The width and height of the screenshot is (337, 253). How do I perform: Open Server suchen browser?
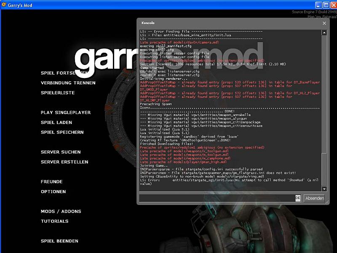(x=61, y=152)
